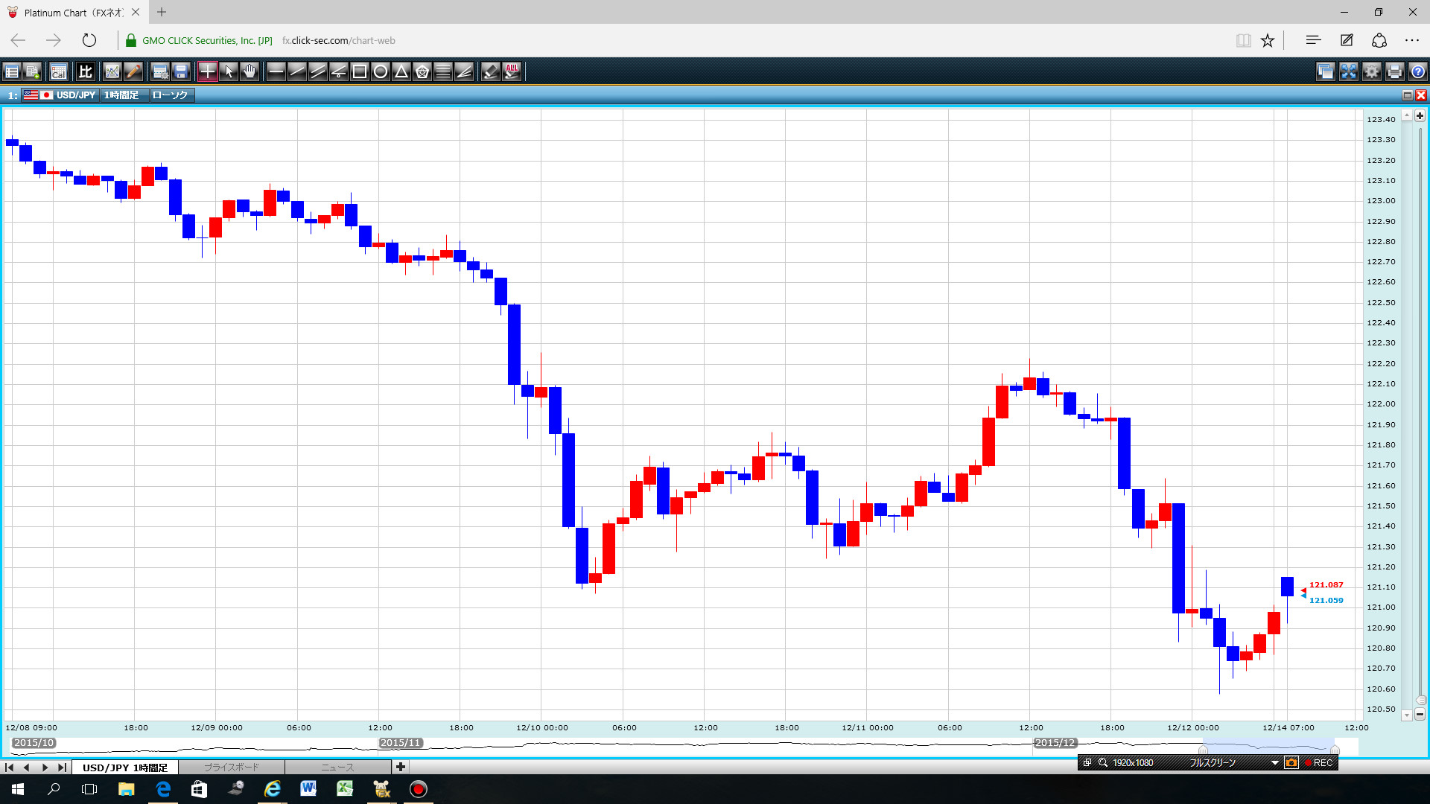Screen dimensions: 1430x804
Task: Select the triangle drawing tool
Action: coord(401,71)
